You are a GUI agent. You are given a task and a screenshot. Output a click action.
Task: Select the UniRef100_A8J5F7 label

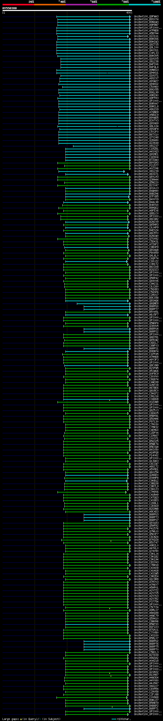click(146, 315)
